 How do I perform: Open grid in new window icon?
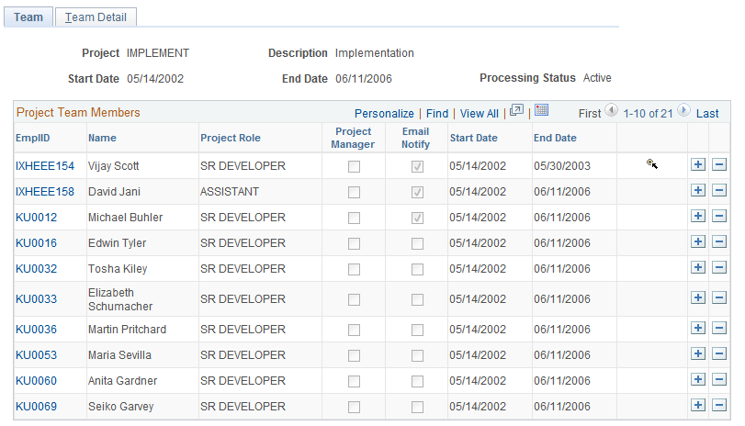pos(516,111)
